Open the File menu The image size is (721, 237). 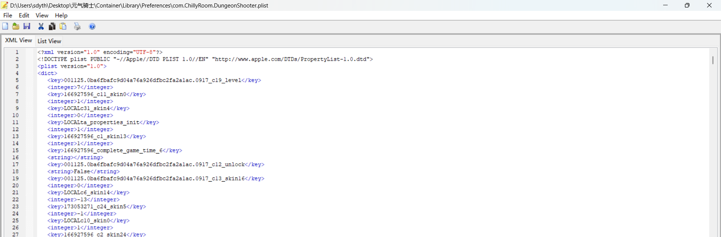[x=8, y=15]
